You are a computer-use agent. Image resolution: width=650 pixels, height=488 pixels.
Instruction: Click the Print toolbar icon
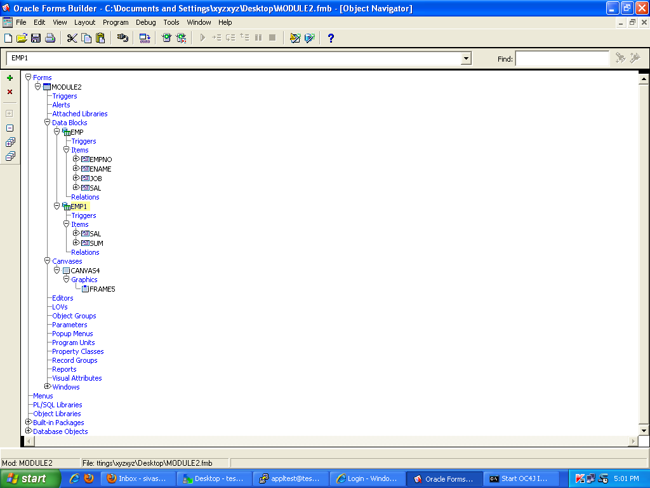(50, 38)
